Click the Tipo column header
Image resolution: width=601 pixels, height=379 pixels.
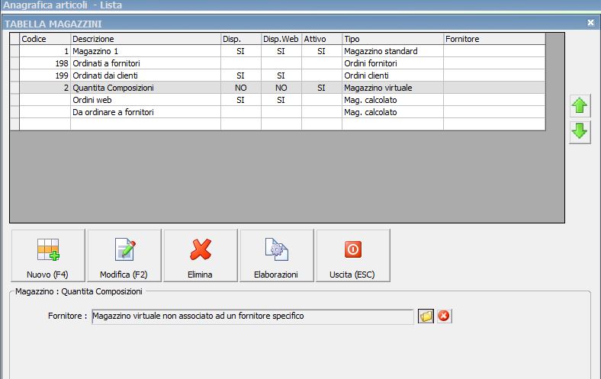[393, 39]
